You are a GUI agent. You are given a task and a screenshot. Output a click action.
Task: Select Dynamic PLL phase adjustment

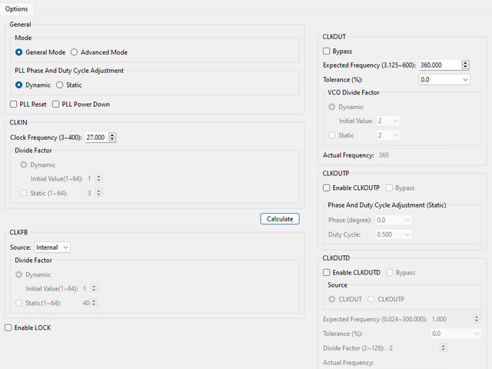(19, 85)
